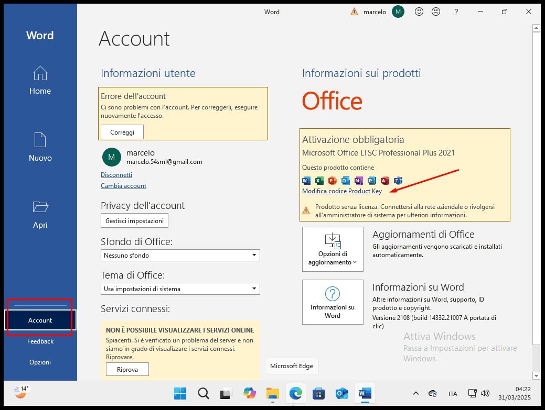545x410 pixels.
Task: Open Microsoft Edge from the taskbar
Action: pyautogui.click(x=295, y=393)
